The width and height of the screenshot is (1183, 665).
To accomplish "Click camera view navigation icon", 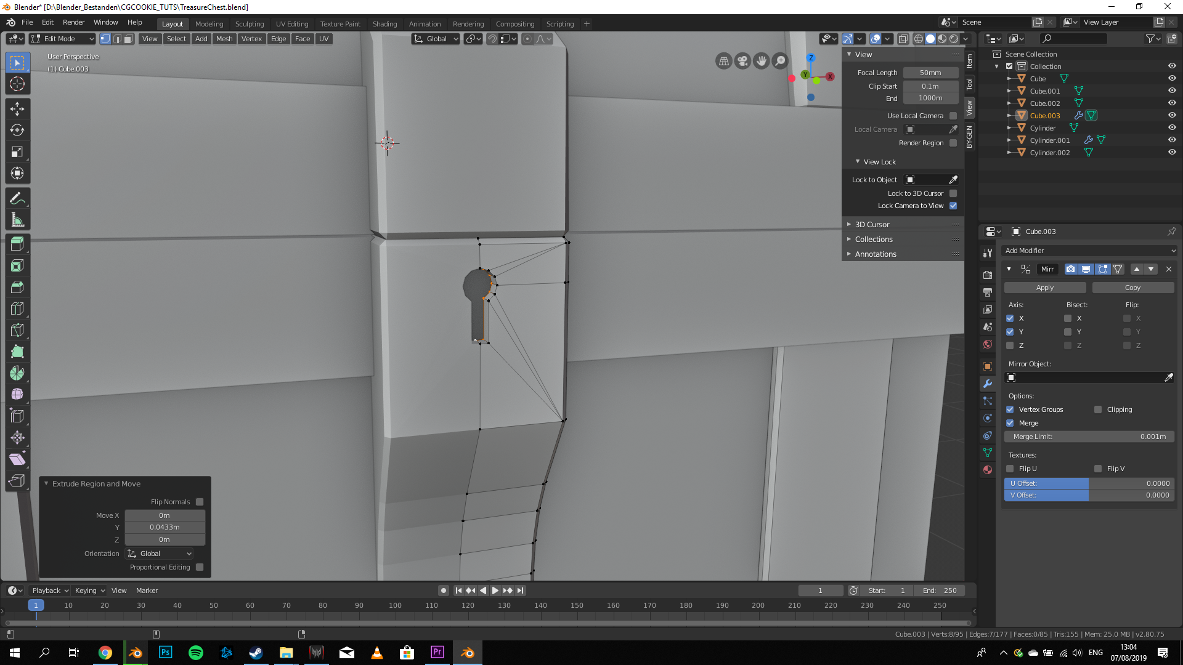I will pyautogui.click(x=742, y=61).
